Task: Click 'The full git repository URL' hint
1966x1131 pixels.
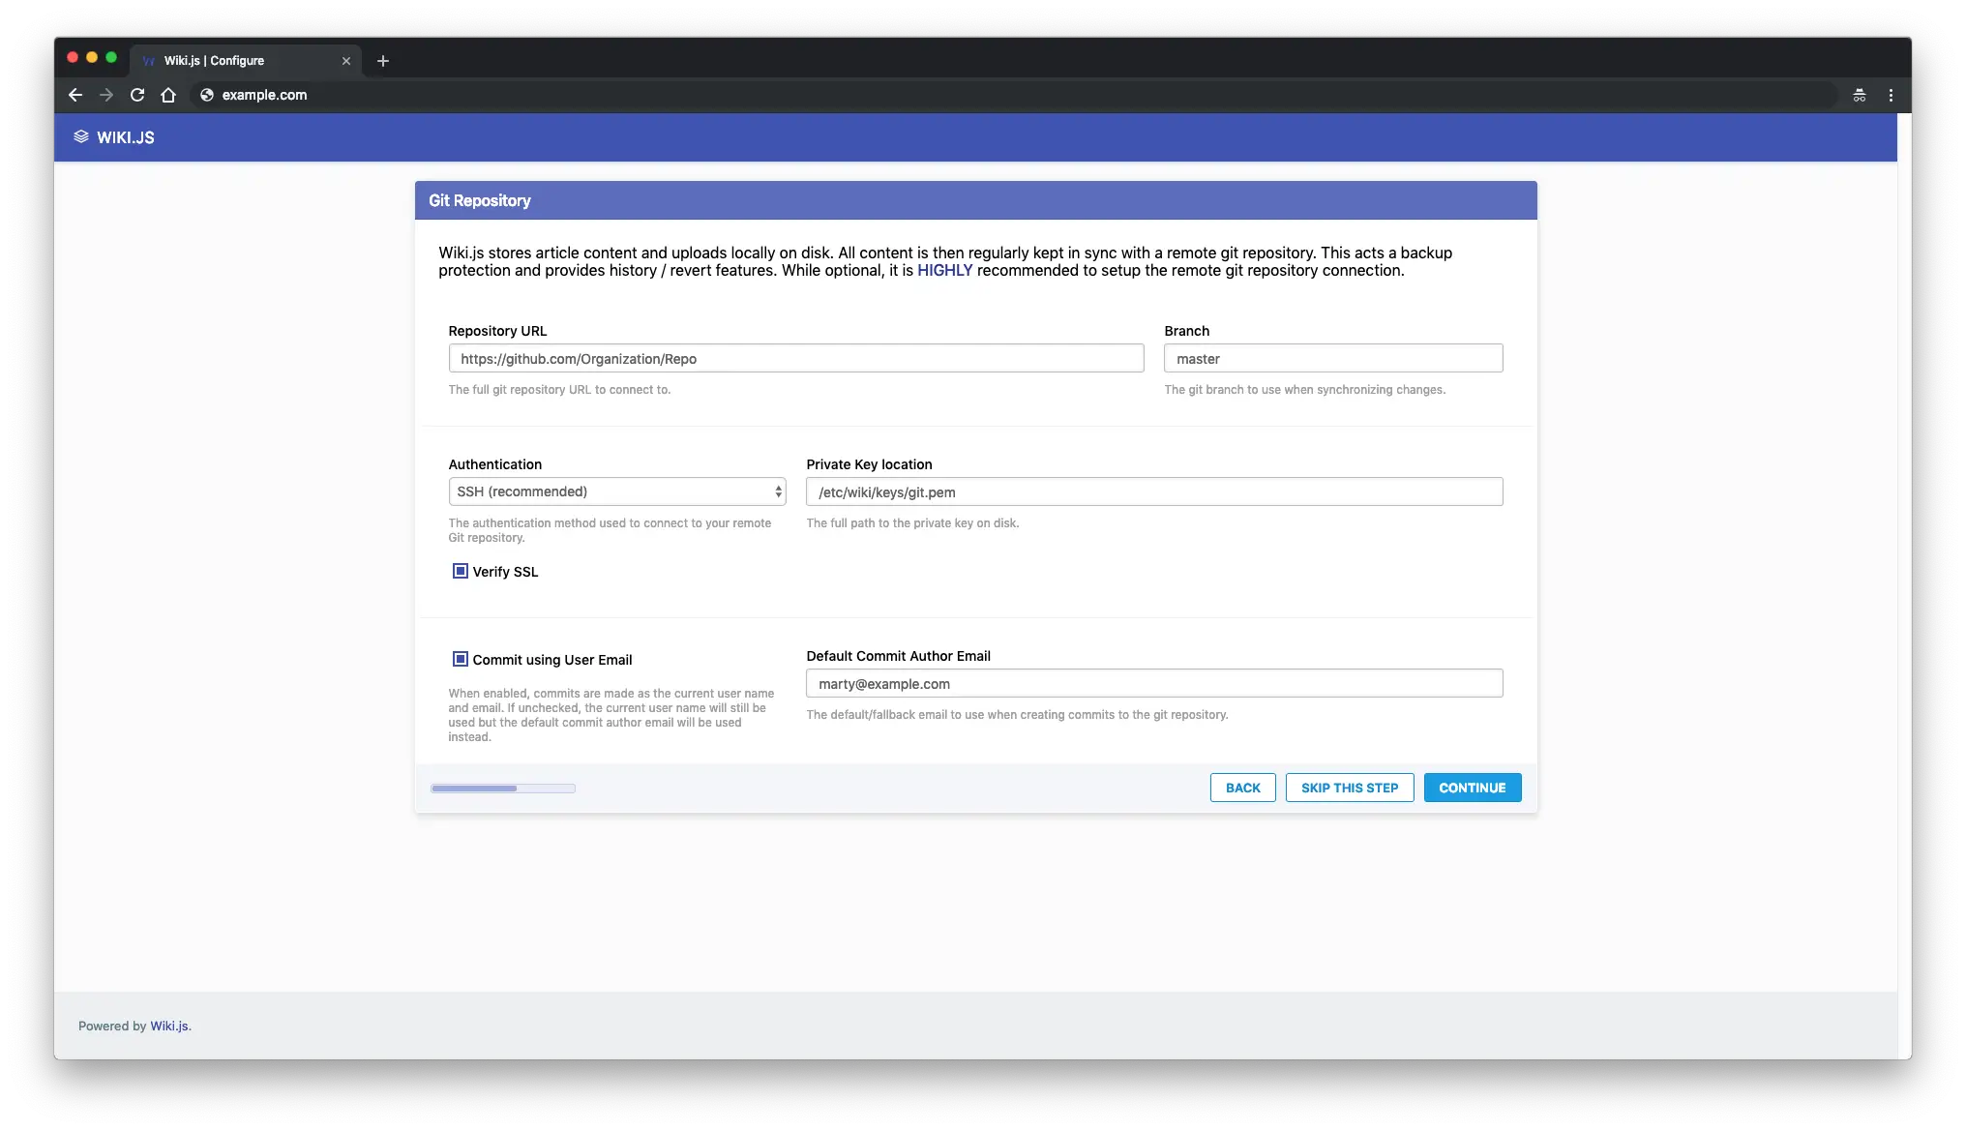Action: (x=559, y=390)
